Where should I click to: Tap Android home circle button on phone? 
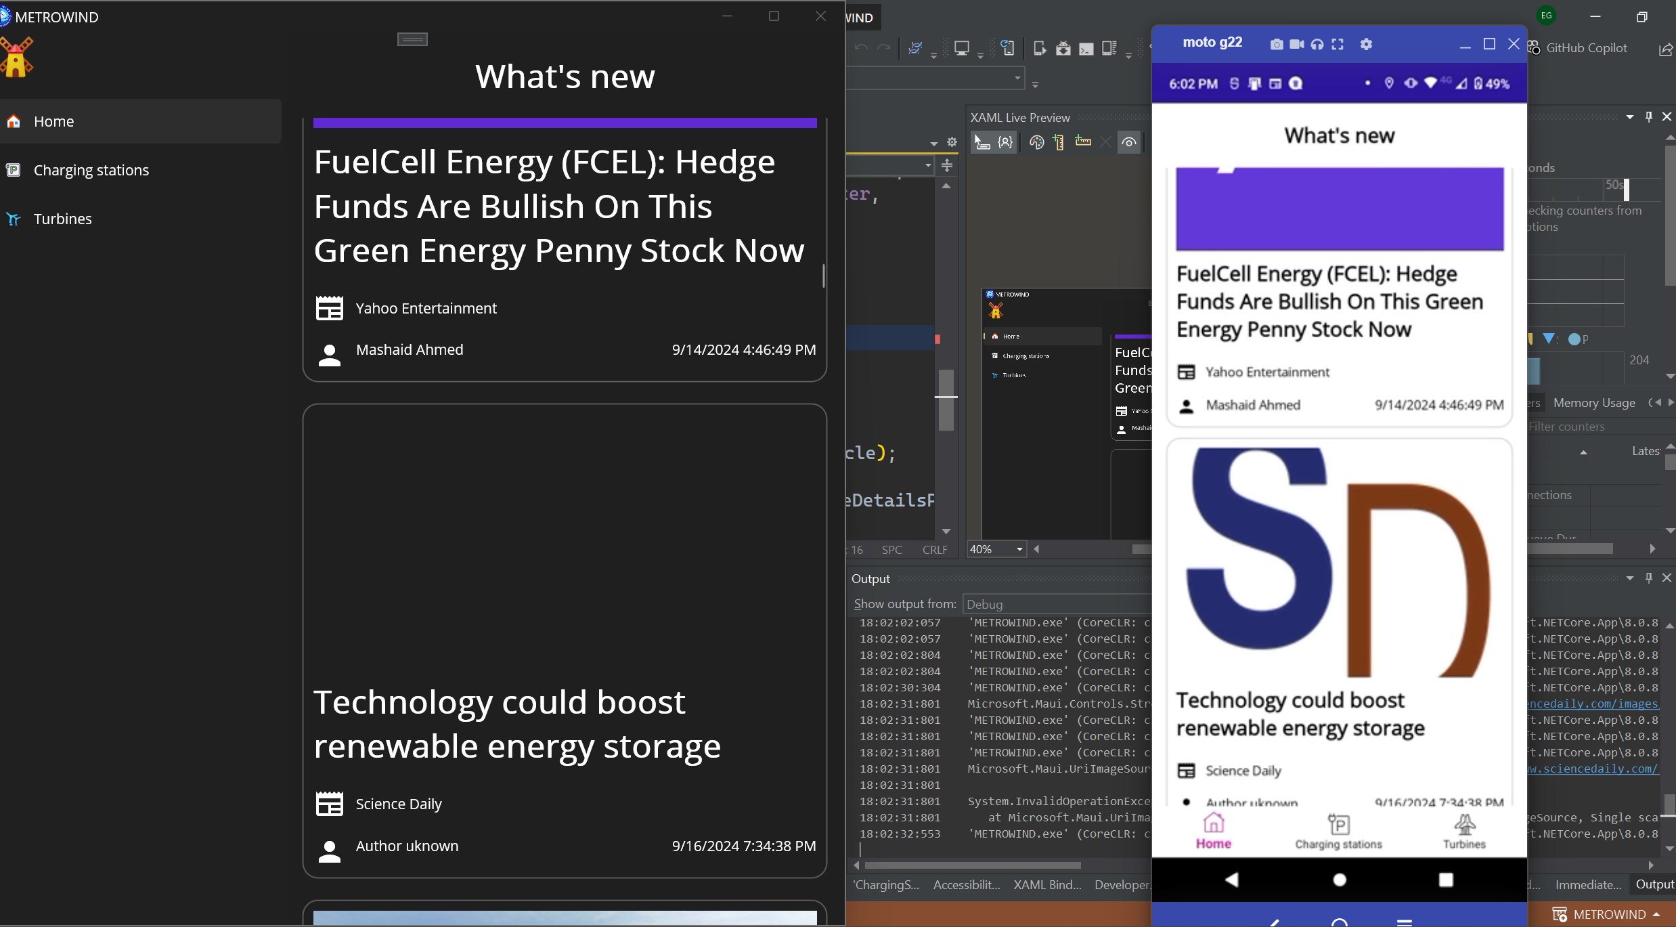pos(1340,880)
